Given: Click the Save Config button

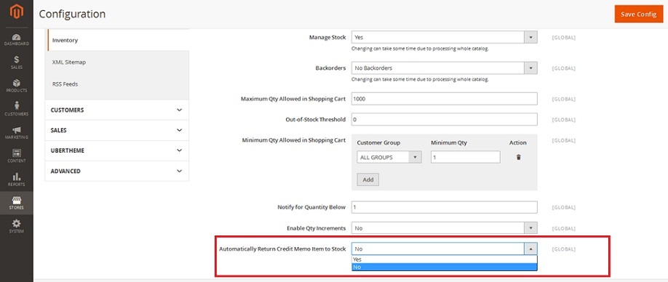Looking at the screenshot, I should coord(639,14).
